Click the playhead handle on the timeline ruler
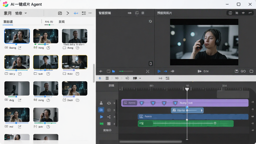256x144 pixels. point(187,89)
